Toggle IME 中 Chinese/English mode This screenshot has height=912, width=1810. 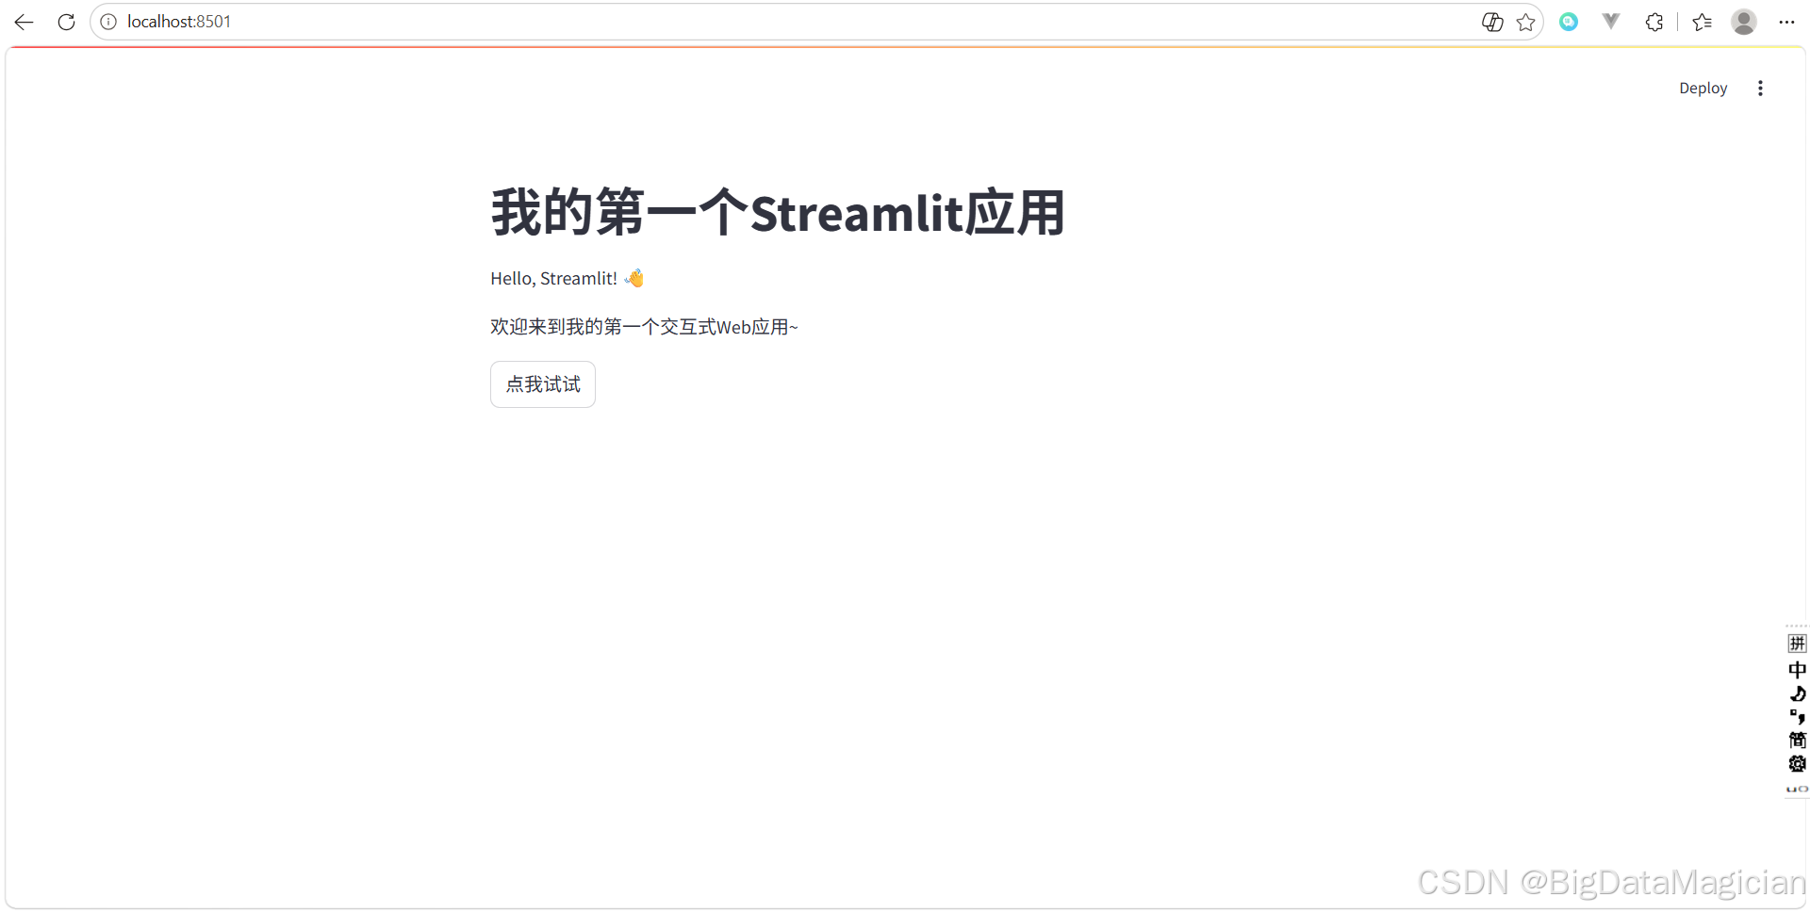(1797, 670)
